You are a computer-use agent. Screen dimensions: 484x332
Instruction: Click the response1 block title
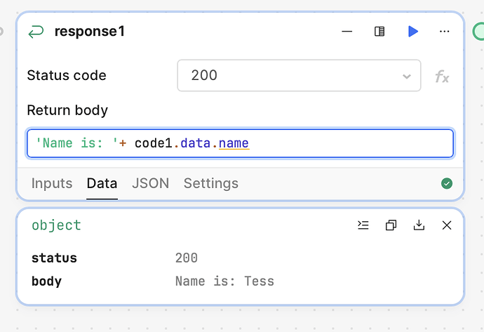(90, 31)
